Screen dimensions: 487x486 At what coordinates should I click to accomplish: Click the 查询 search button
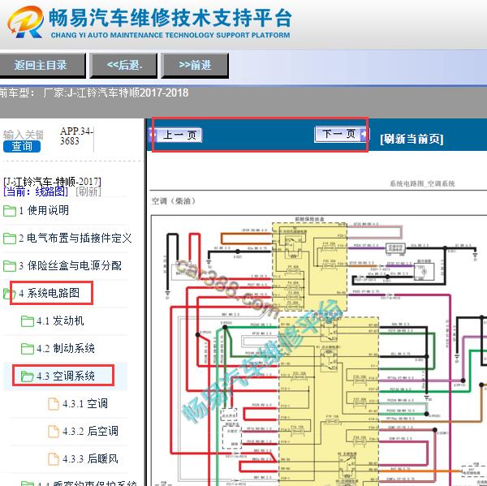22,146
